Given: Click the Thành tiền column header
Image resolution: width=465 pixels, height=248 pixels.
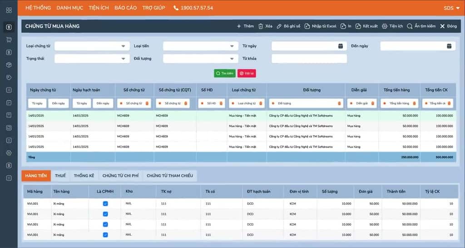Looking at the screenshot, I should pyautogui.click(x=396, y=191).
